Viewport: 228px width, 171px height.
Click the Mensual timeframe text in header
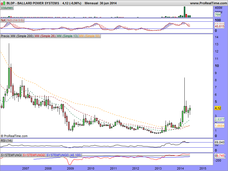[91, 3]
